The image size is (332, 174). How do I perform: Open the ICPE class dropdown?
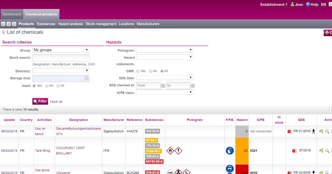[165, 92]
